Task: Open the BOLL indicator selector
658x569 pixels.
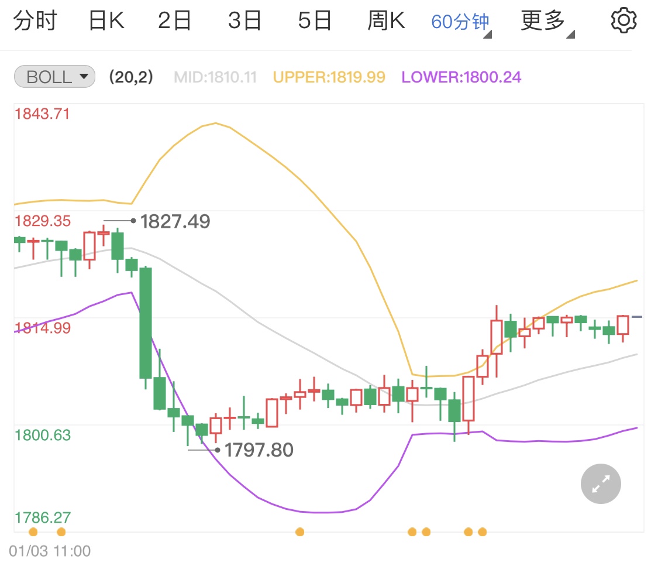Action: [54, 77]
